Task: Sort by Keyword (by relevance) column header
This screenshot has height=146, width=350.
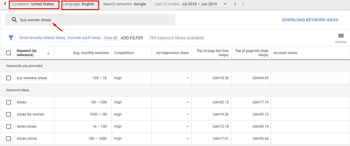Action: pos(27,53)
